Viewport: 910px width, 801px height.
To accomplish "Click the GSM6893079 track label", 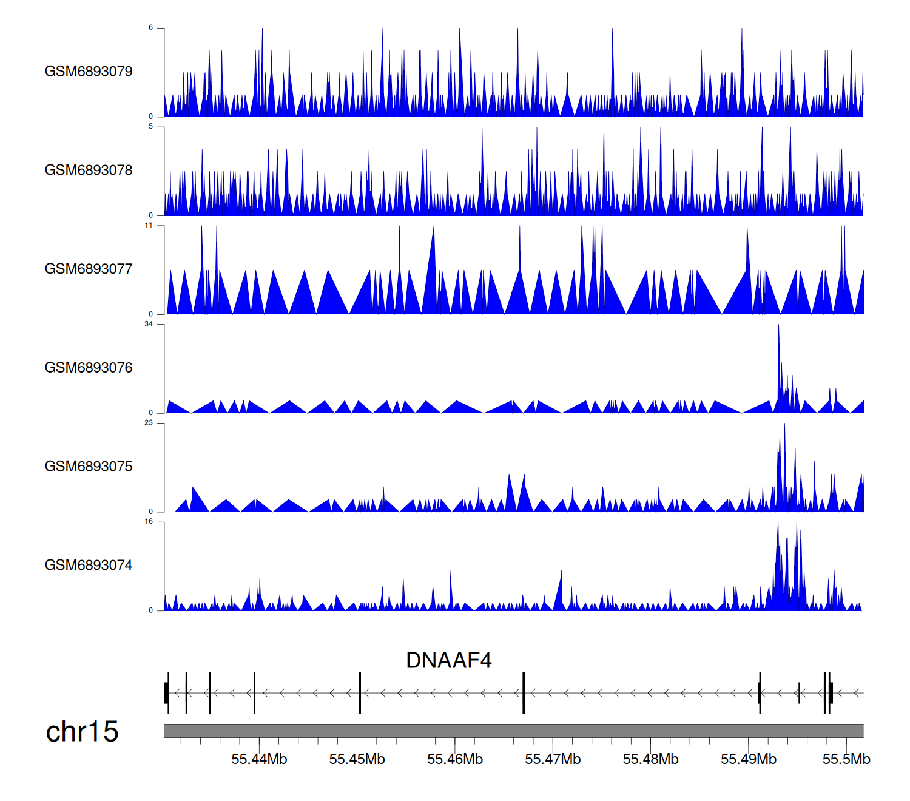I will pyautogui.click(x=89, y=72).
